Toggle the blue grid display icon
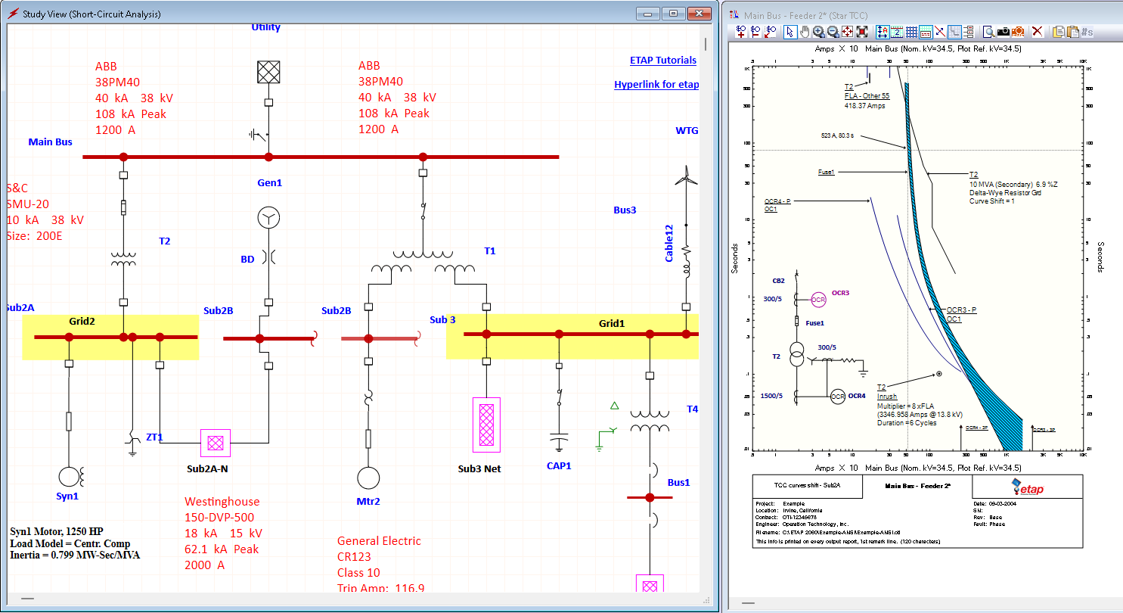This screenshot has height=613, width=1123. pos(911,32)
